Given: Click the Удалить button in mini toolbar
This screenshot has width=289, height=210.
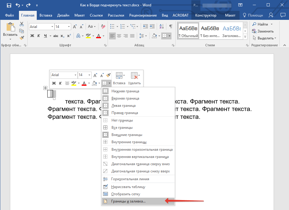Looking at the screenshot, I should (134, 78).
